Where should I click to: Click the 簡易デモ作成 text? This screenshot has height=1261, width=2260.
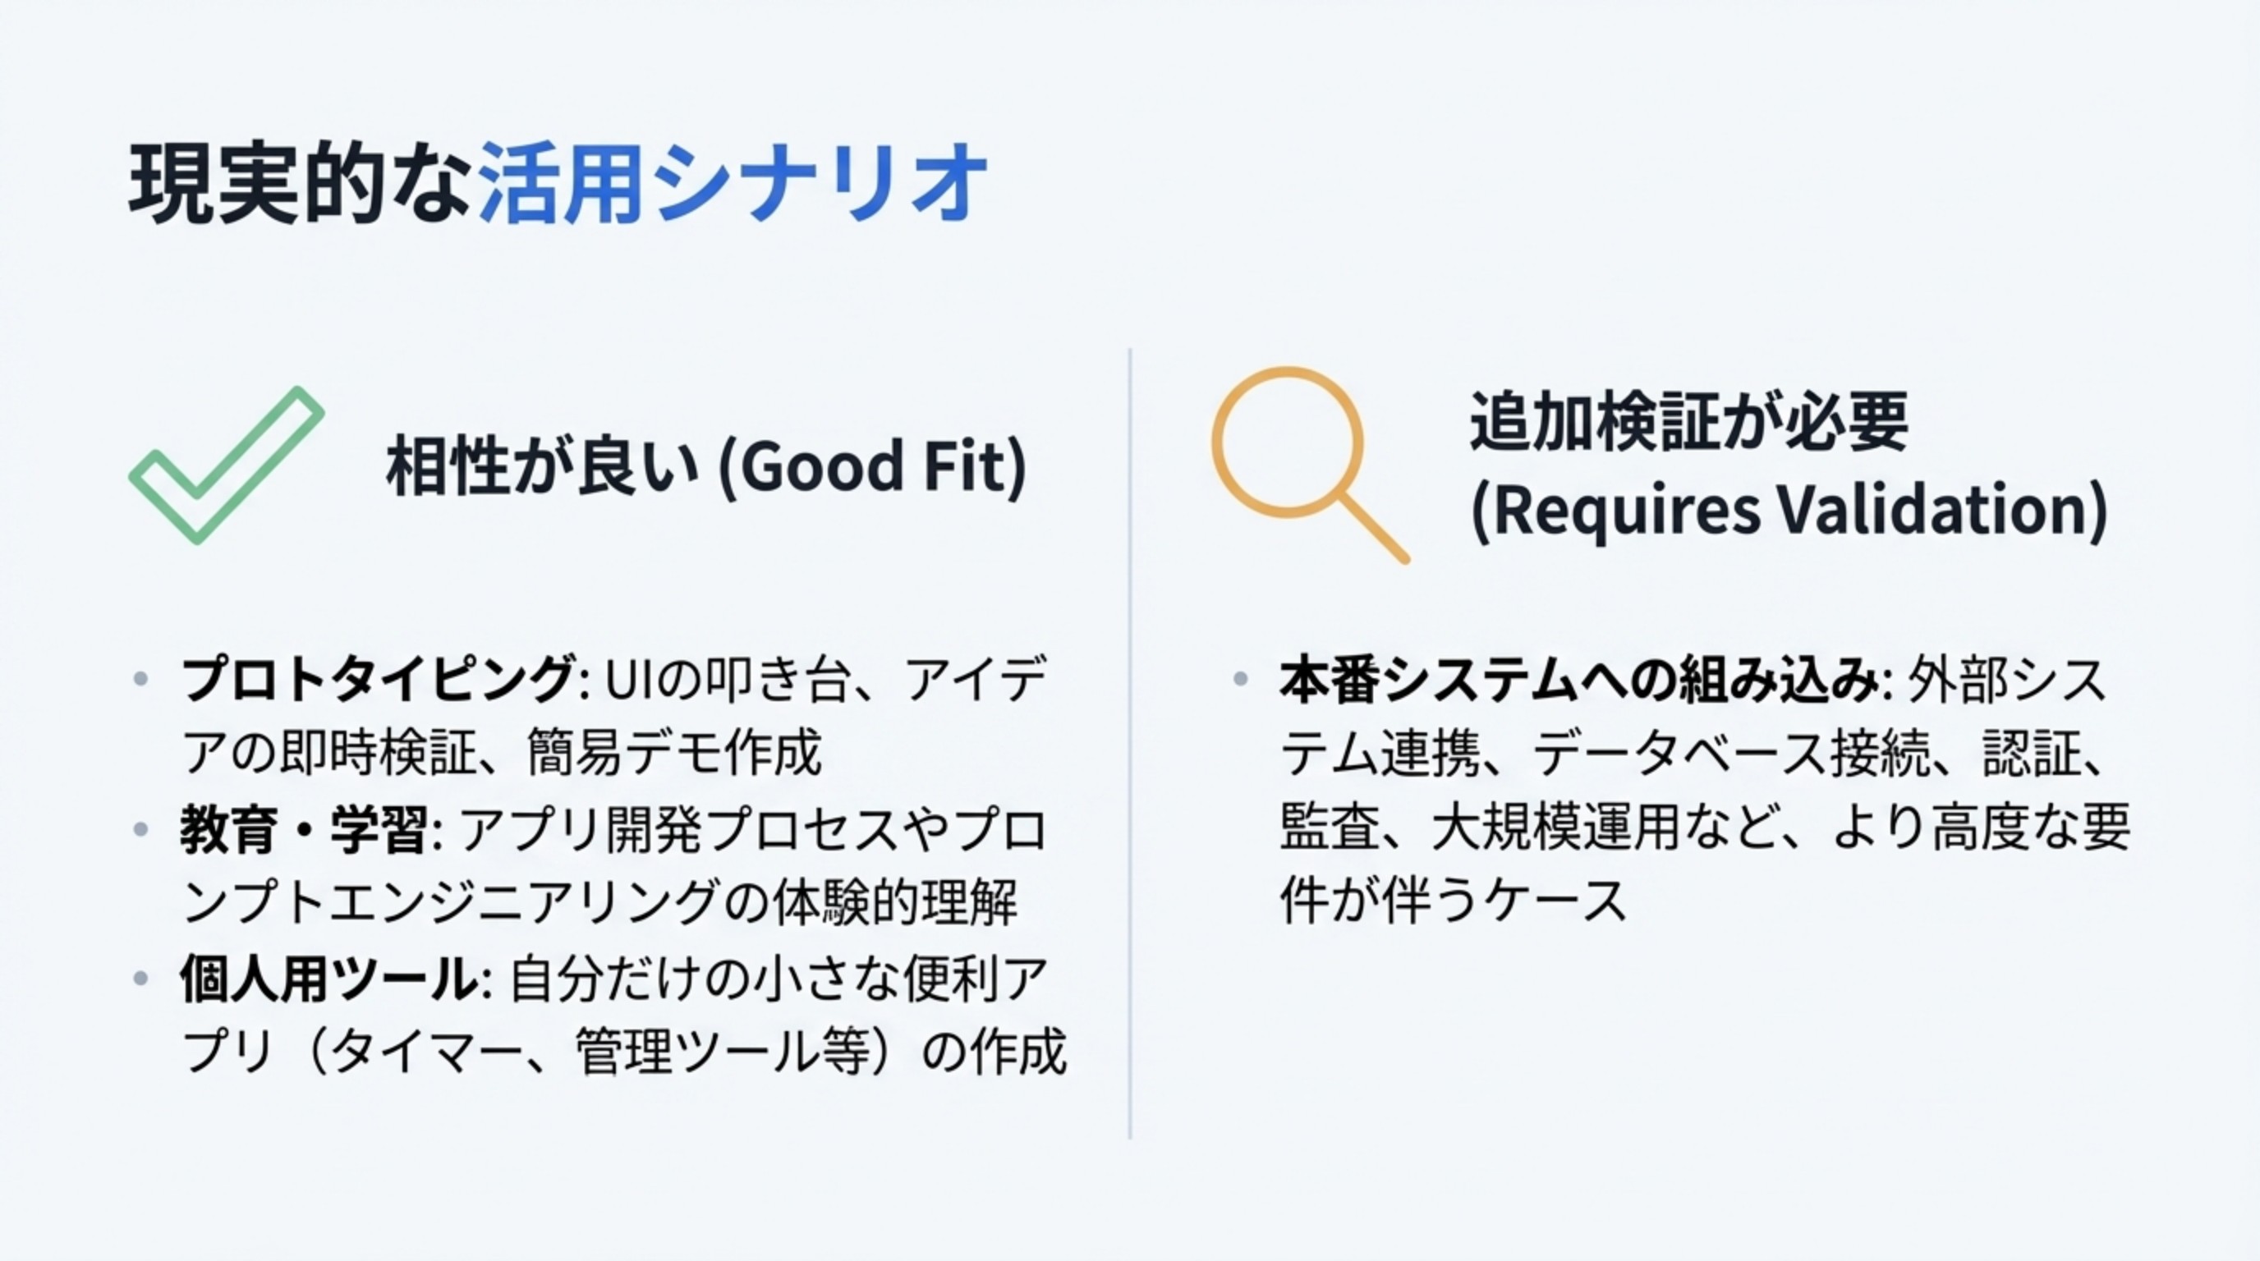click(675, 752)
